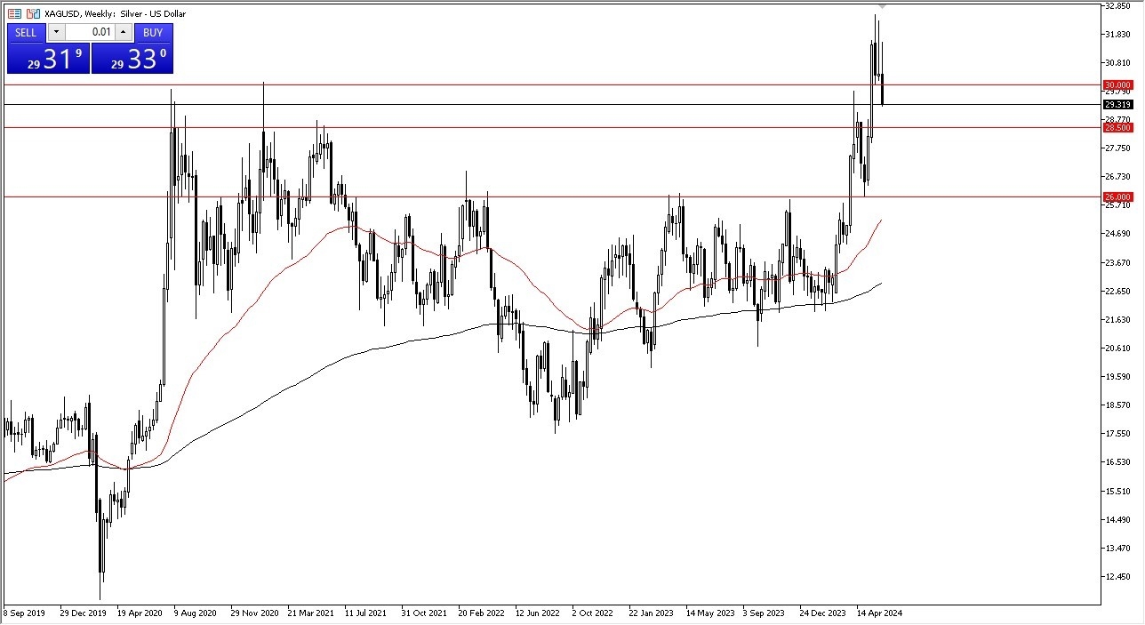1145x625 pixels.
Task: Click the 27.750 price scale value
Action: pos(1117,148)
